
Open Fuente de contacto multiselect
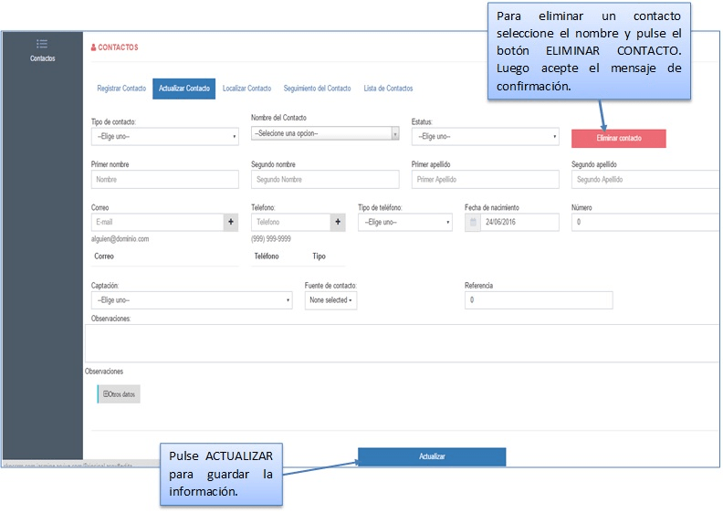(x=330, y=300)
